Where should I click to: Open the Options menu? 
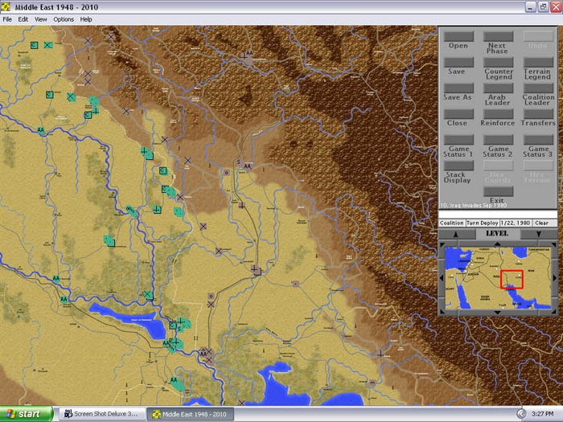click(64, 19)
